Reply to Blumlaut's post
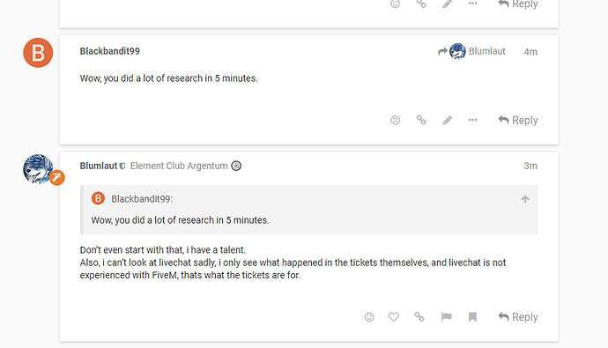The height and width of the screenshot is (348, 608). click(518, 317)
